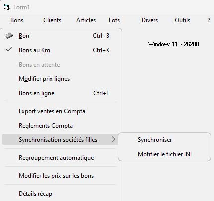Click the Ctrl+B shortcut label
This screenshot has width=214, height=201.
click(x=101, y=36)
